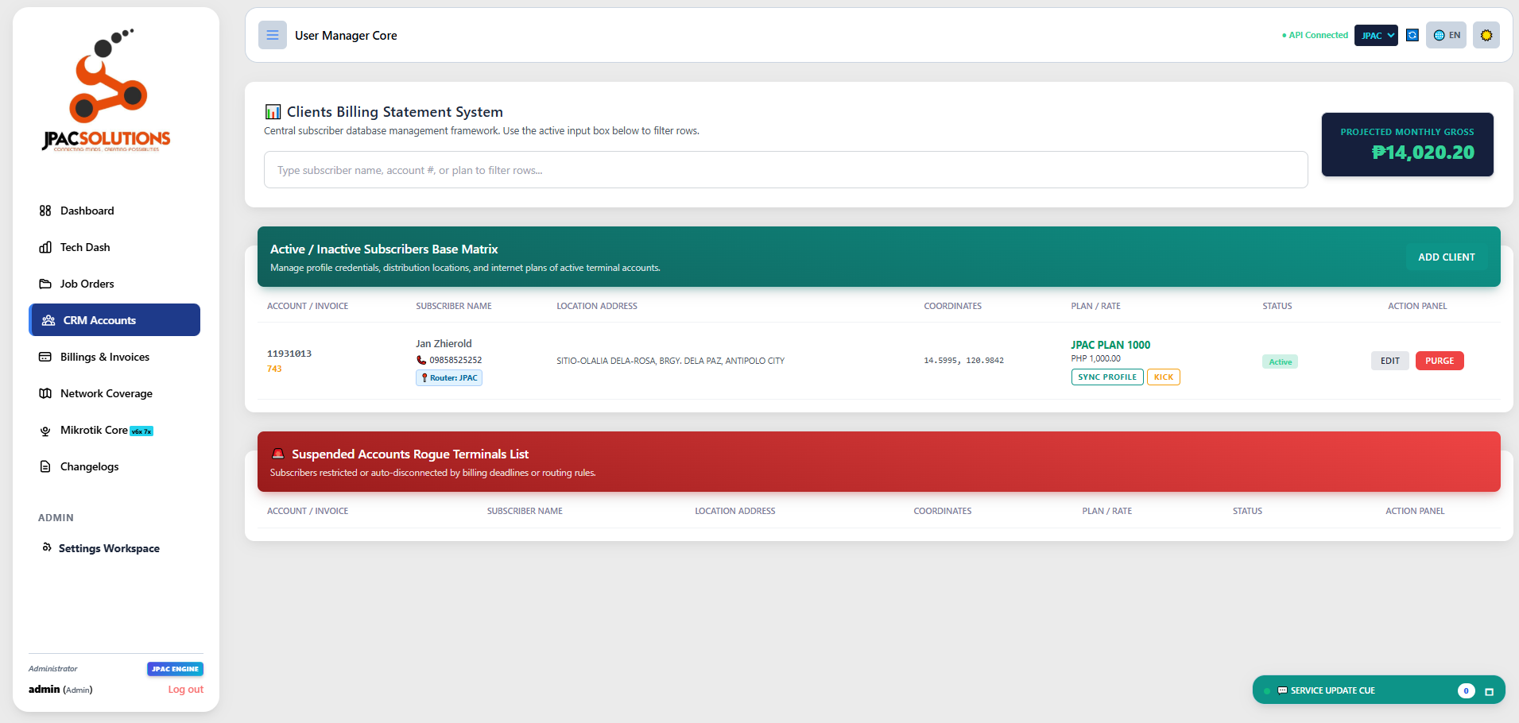
Task: Kick the Jan Zhierold subscriber session
Action: [1164, 377]
